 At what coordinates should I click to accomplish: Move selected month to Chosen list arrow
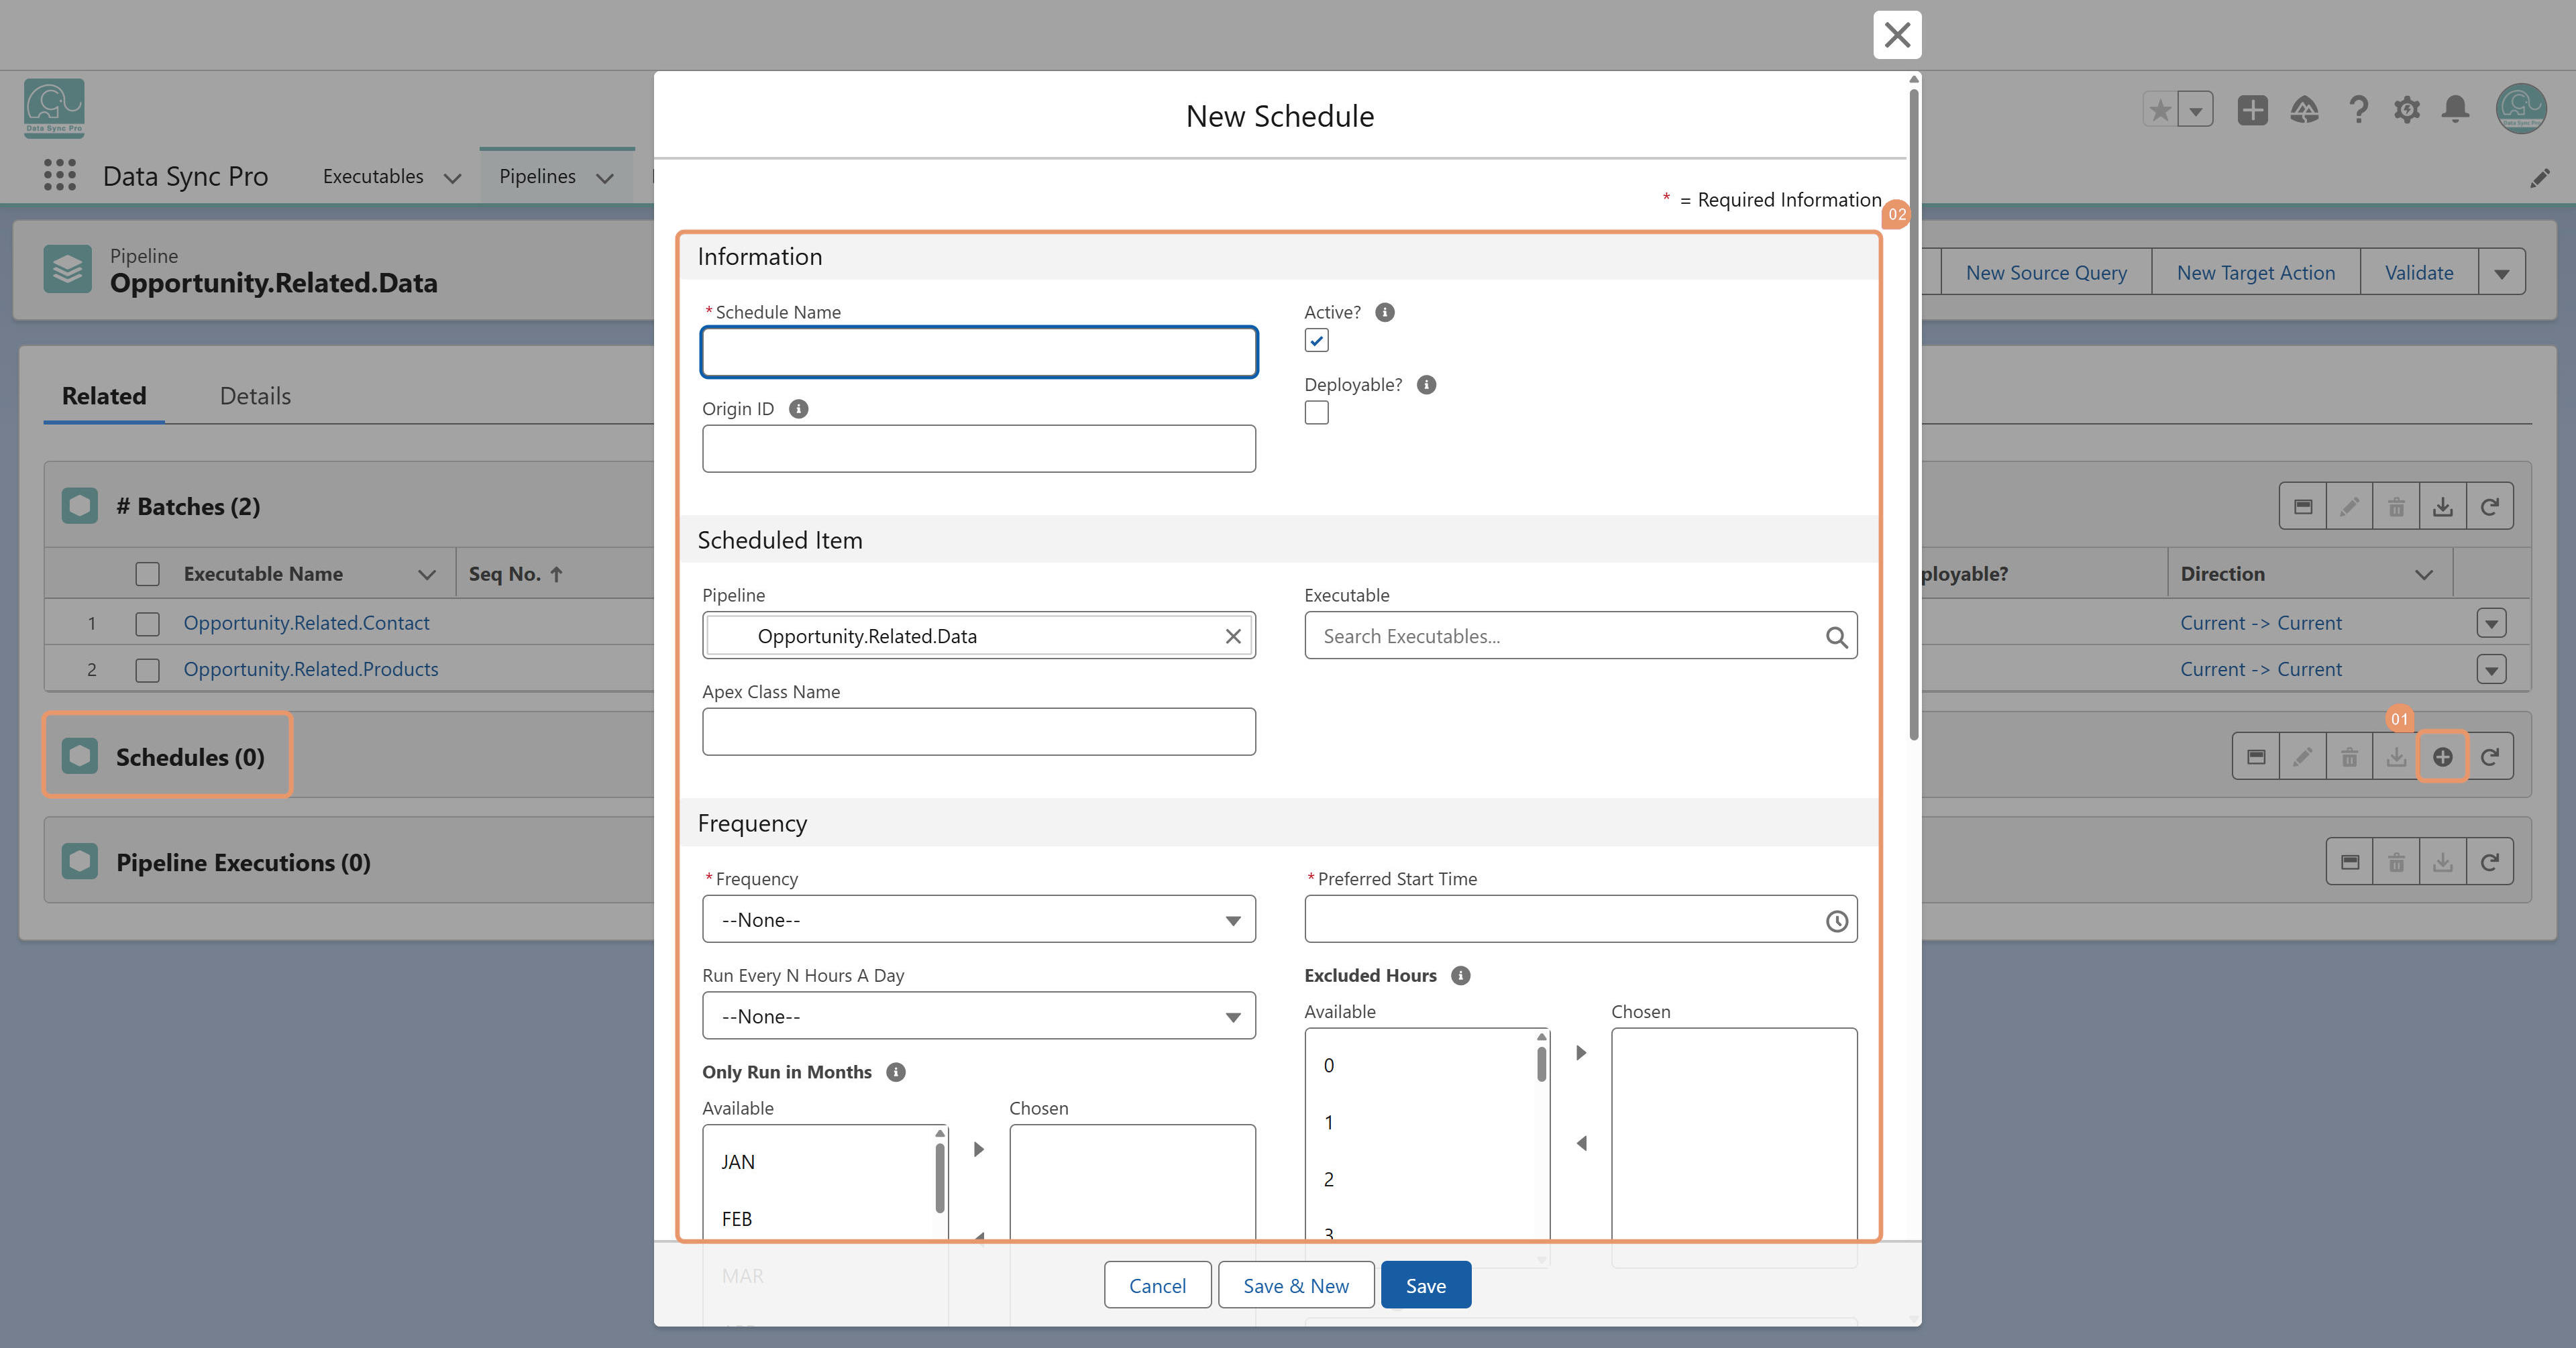[979, 1150]
